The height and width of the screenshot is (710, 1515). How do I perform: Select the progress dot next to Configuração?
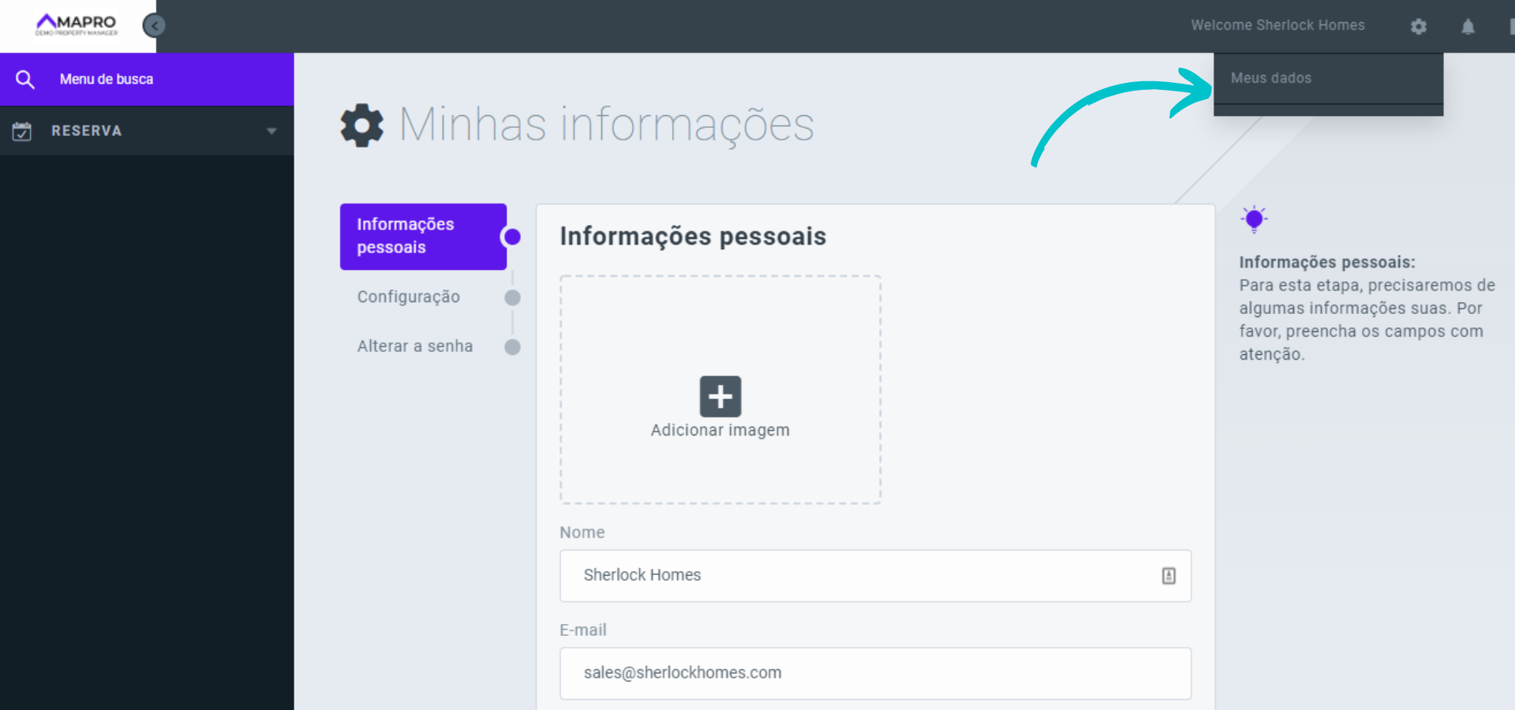pyautogui.click(x=512, y=297)
